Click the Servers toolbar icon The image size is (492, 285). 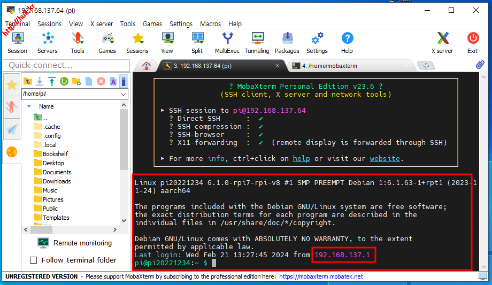tap(47, 42)
